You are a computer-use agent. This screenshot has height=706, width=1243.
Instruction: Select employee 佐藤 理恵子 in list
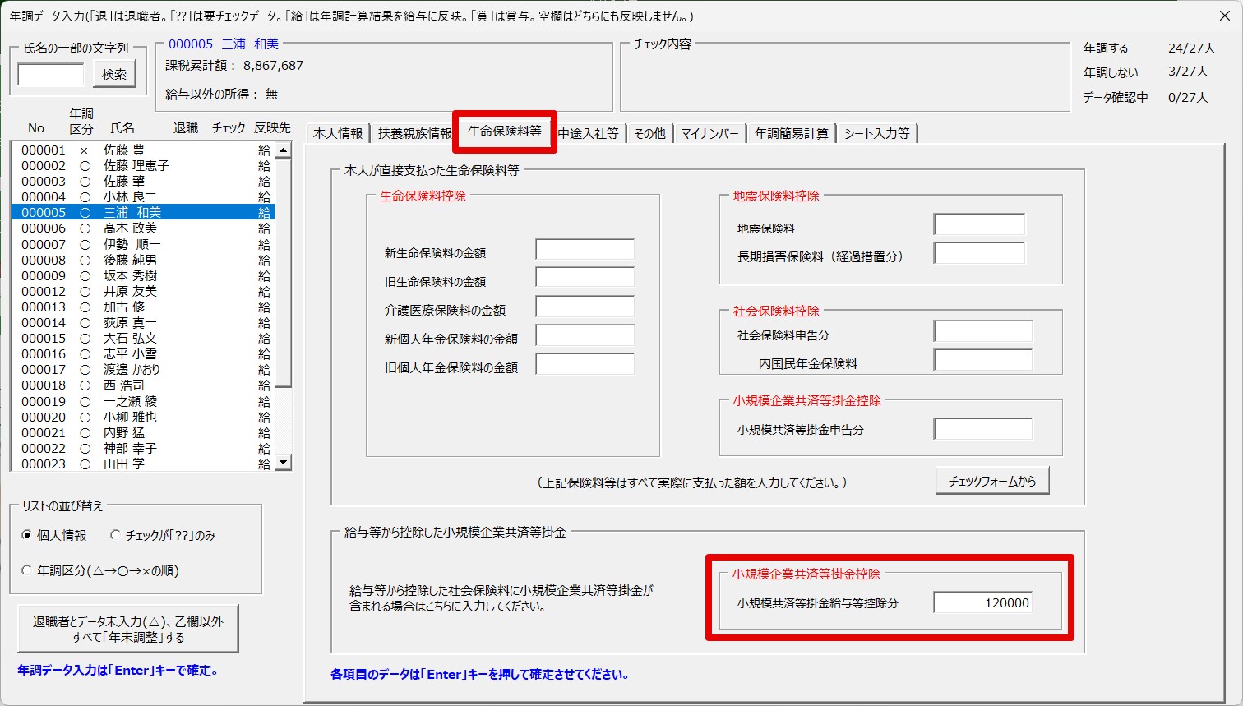click(136, 166)
